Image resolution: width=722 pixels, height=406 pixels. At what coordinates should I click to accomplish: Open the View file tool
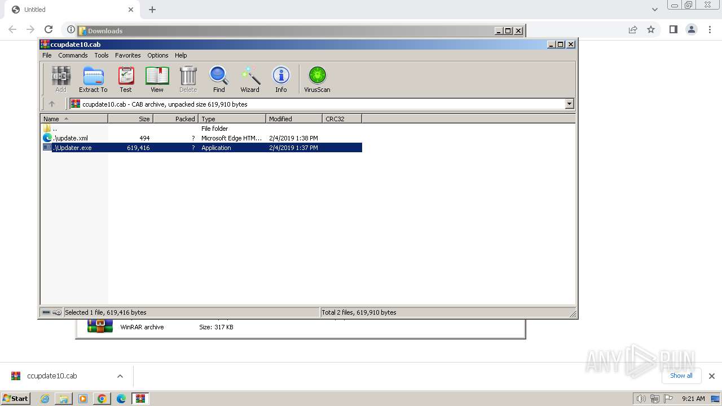coord(157,79)
